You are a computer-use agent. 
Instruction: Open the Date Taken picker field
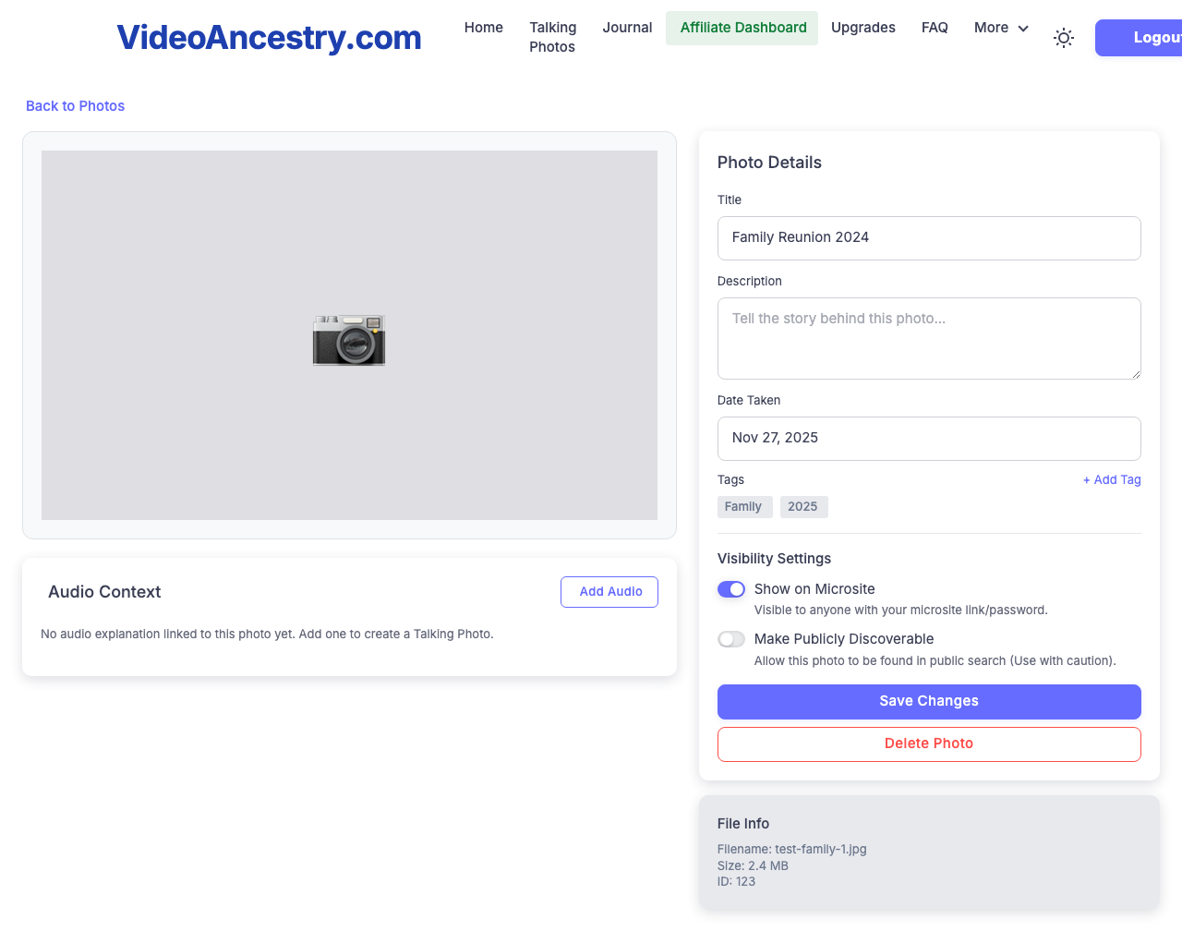[x=928, y=438]
